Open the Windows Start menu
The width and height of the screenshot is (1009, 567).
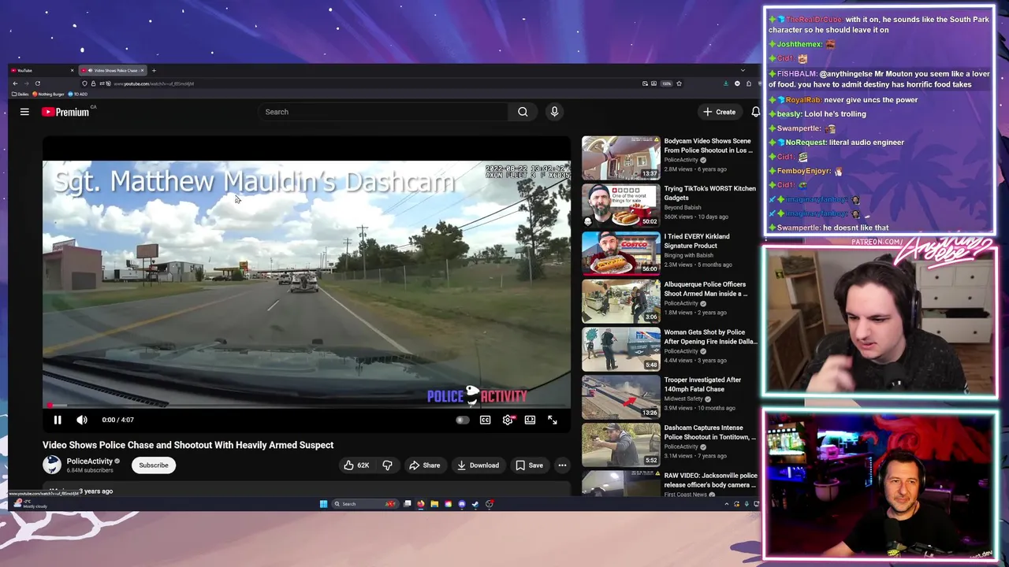(323, 504)
